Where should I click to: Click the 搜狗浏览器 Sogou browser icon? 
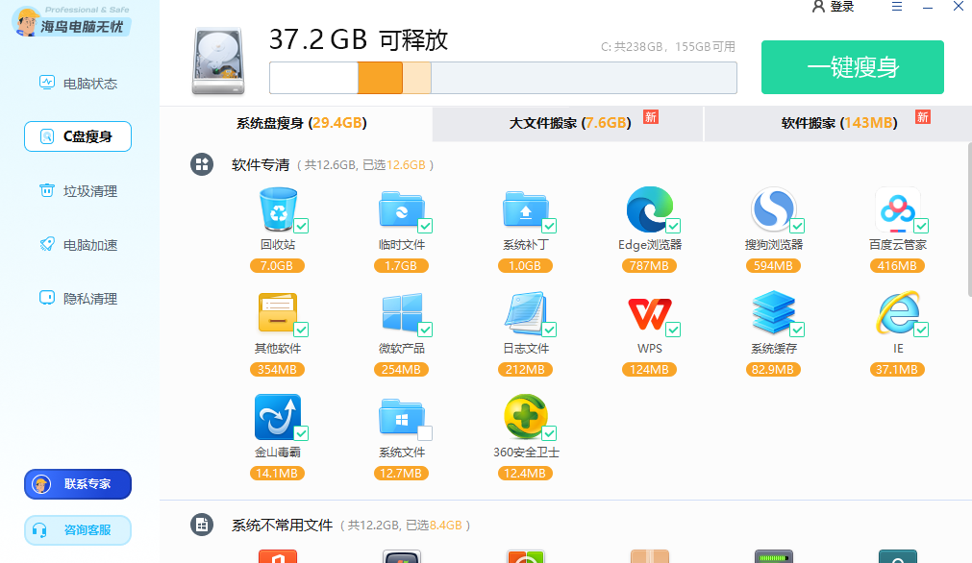coord(774,210)
